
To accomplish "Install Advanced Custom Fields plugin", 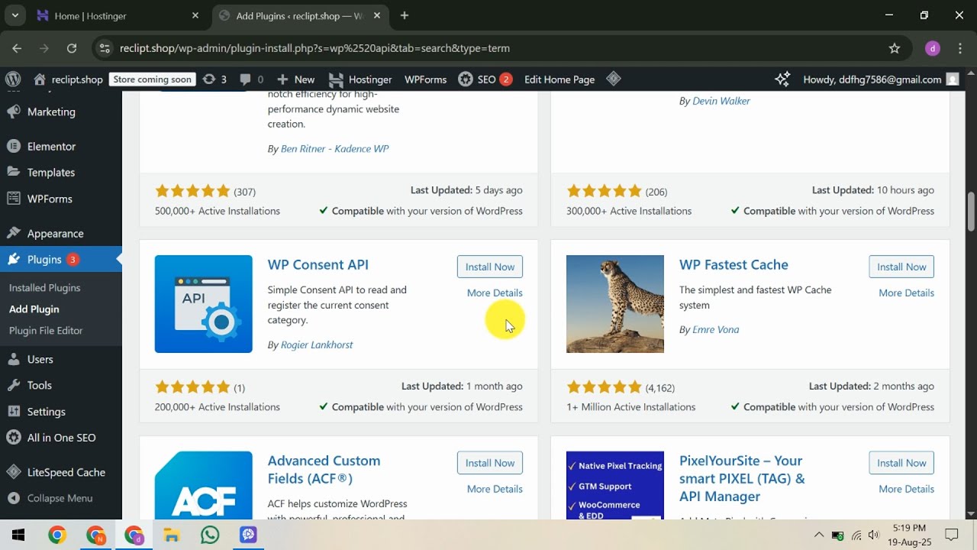I will [490, 463].
